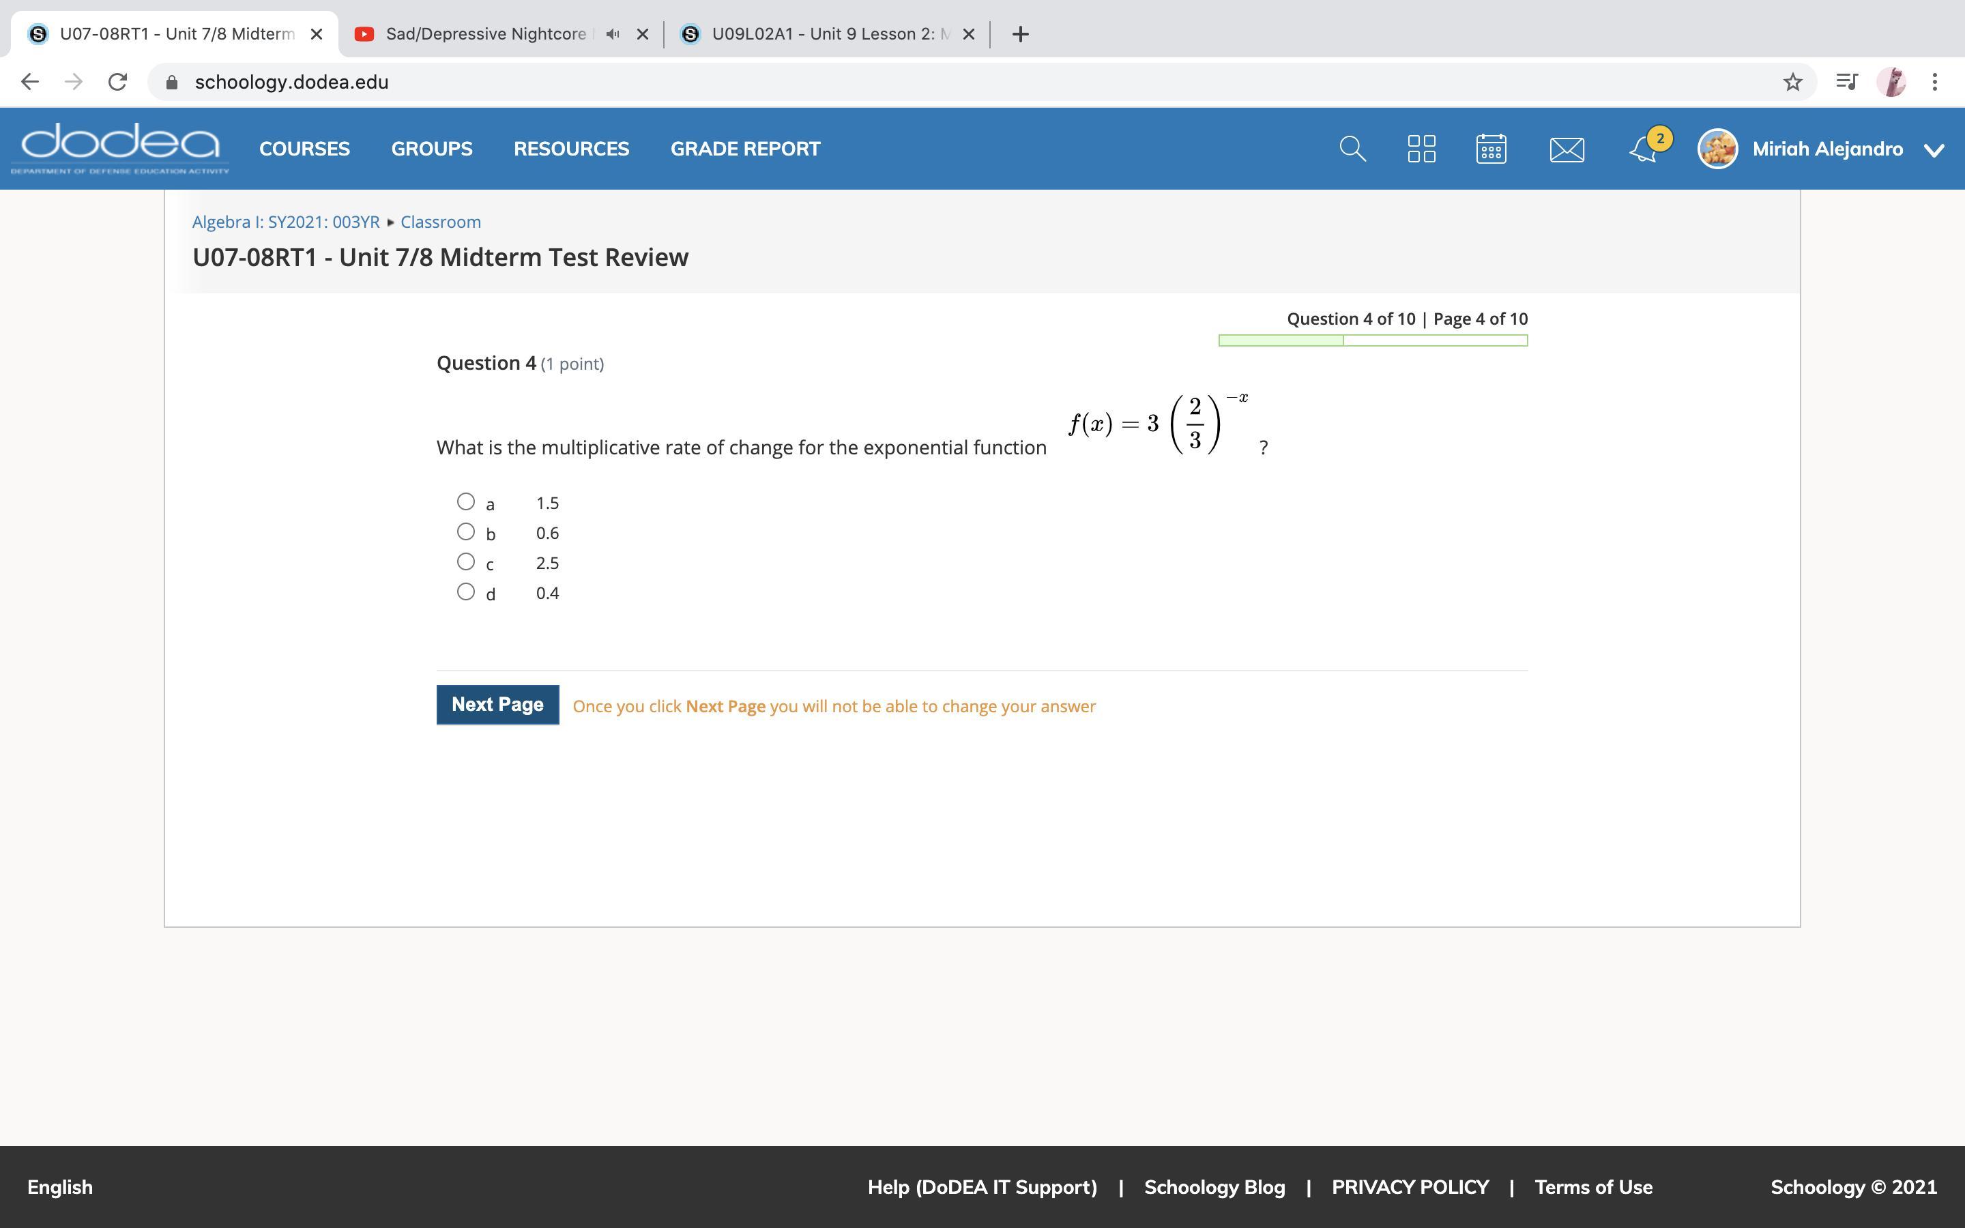Select answer b with value 0.6

[466, 532]
